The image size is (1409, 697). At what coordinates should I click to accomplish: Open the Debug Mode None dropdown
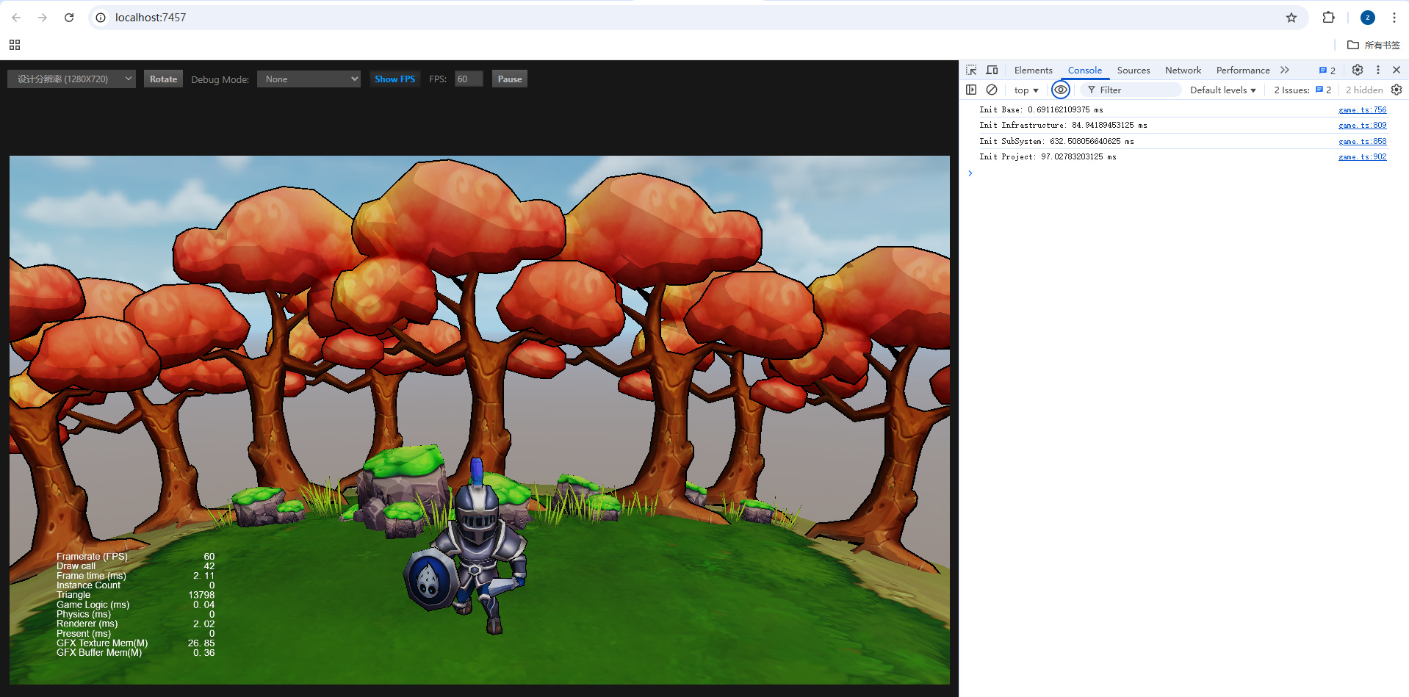click(309, 79)
